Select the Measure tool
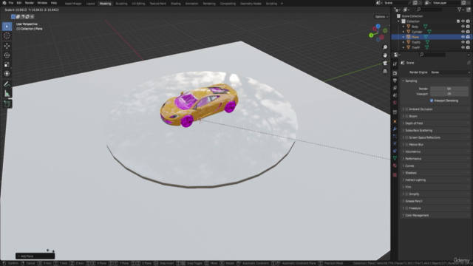The image size is (473, 266). [x=7, y=94]
